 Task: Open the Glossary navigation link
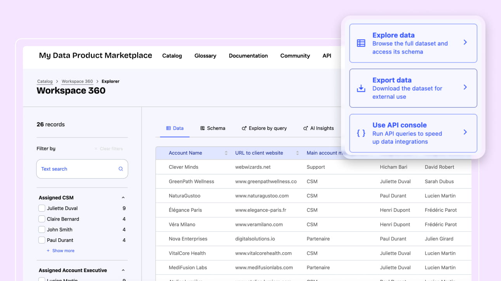pyautogui.click(x=205, y=56)
